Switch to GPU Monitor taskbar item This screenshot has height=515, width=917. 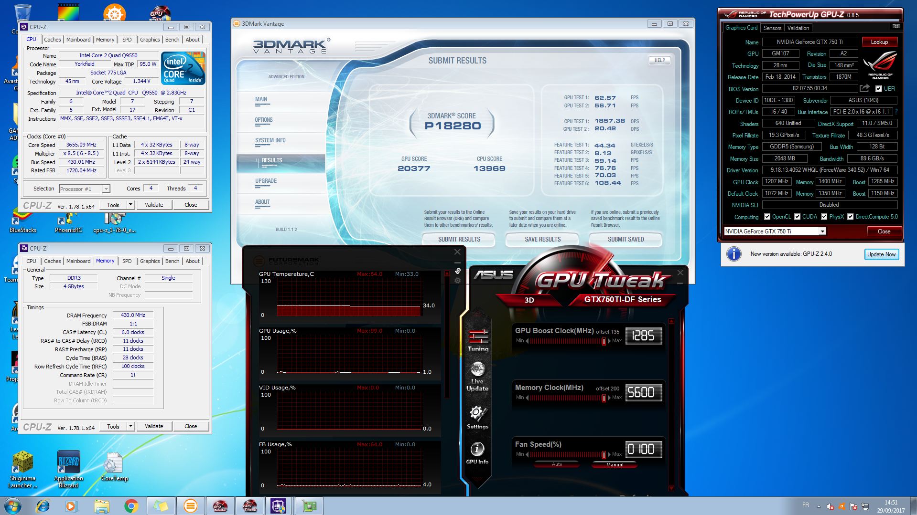pos(220,506)
